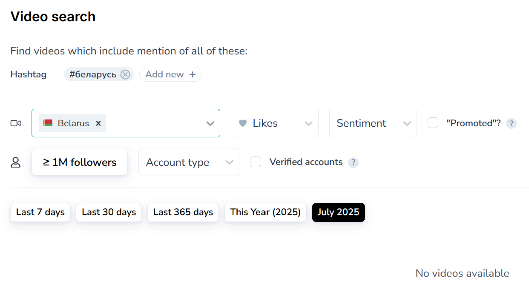The height and width of the screenshot is (290, 529).
Task: Remove the #беларусь hashtag chip
Action: tap(125, 74)
